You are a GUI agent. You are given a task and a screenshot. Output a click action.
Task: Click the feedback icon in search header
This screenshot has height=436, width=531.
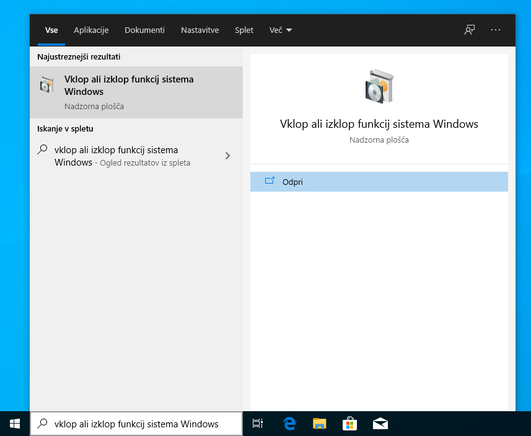coord(470,30)
